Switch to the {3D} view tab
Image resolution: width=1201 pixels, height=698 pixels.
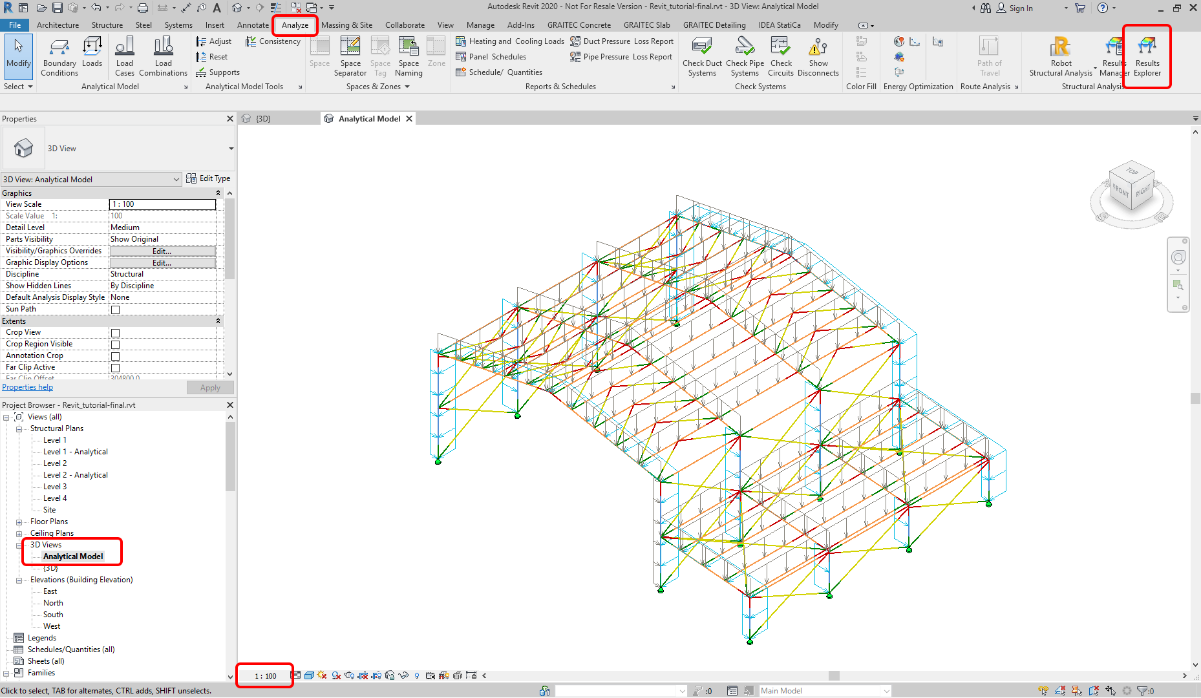pyautogui.click(x=263, y=119)
